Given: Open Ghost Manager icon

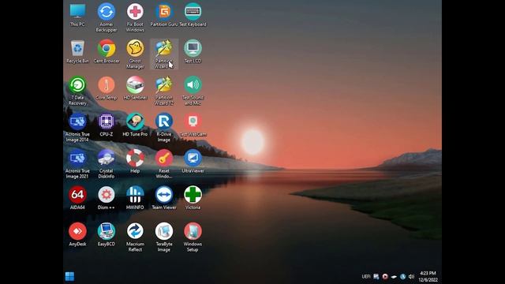Looking at the screenshot, I should coord(135,54).
